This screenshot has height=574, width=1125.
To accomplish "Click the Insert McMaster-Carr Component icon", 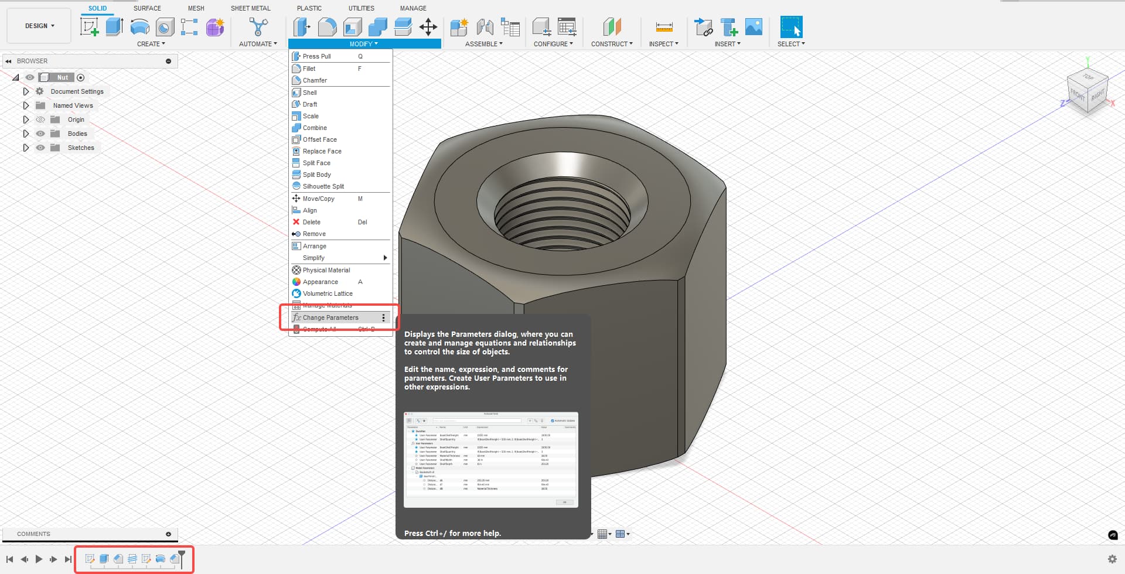I will (x=729, y=27).
